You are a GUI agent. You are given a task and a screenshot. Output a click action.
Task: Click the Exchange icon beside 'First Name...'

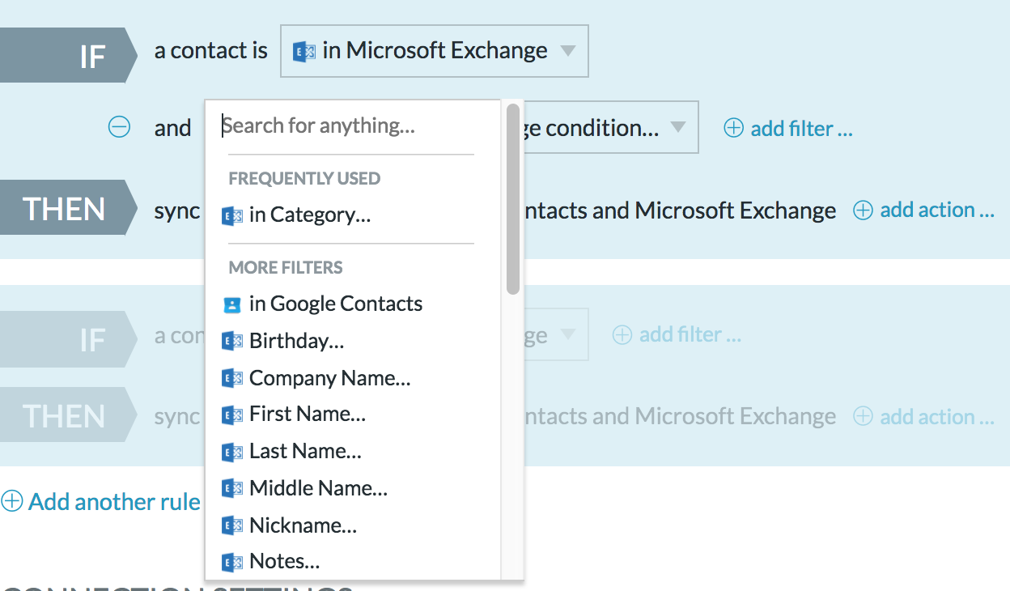tap(232, 415)
